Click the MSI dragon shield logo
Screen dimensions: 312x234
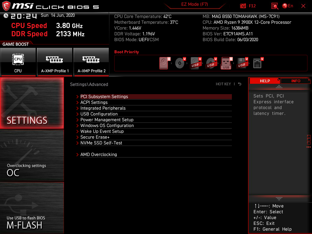6,6
